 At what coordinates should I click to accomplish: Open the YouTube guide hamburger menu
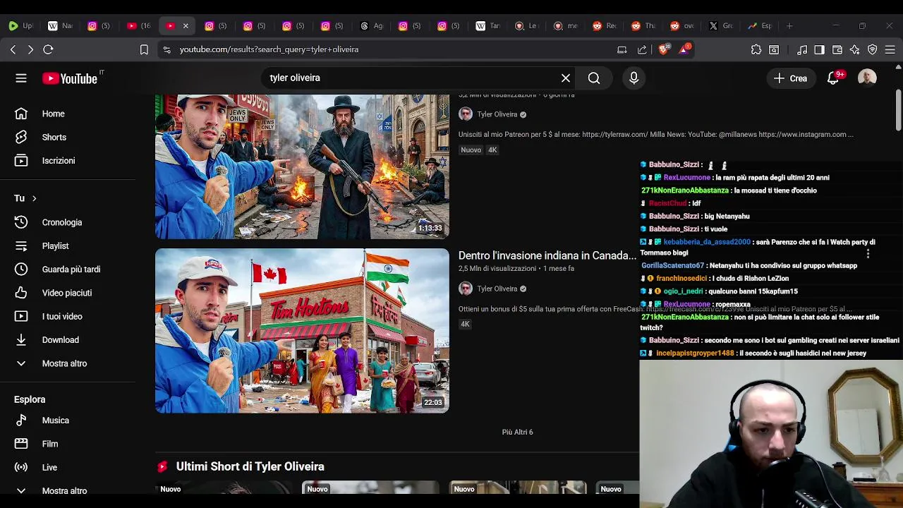[21, 78]
